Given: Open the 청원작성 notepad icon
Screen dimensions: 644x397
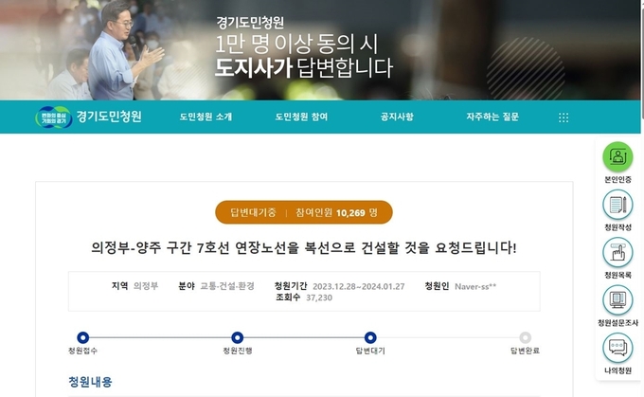Looking at the screenshot, I should [617, 205].
